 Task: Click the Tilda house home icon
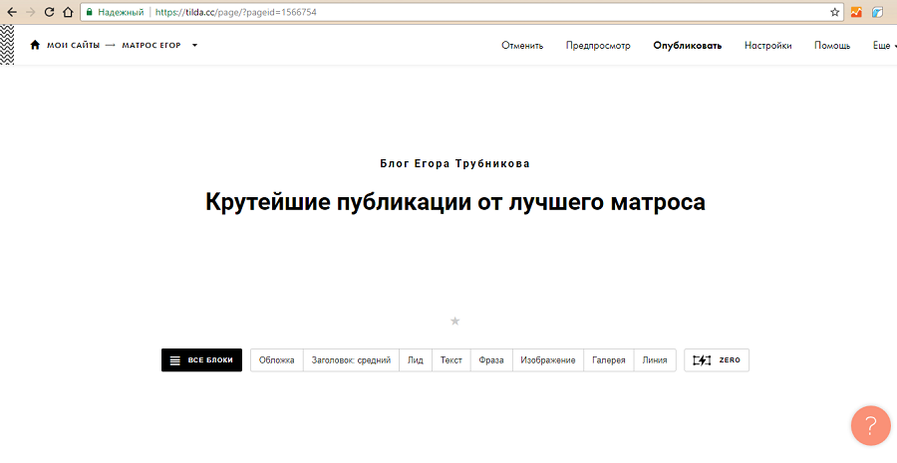[x=35, y=45]
